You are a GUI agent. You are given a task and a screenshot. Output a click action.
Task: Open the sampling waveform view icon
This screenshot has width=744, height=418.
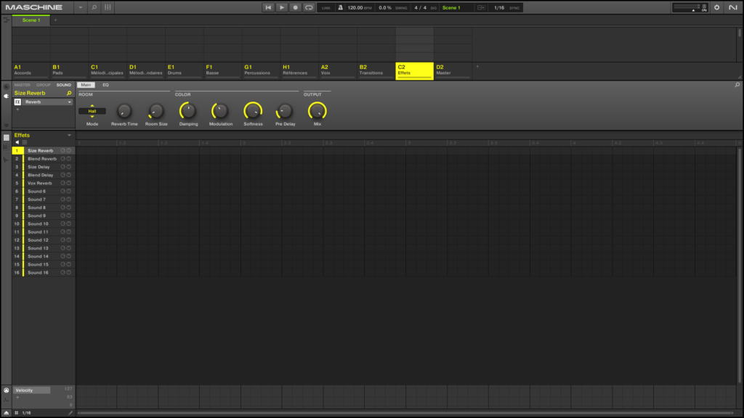point(6,160)
